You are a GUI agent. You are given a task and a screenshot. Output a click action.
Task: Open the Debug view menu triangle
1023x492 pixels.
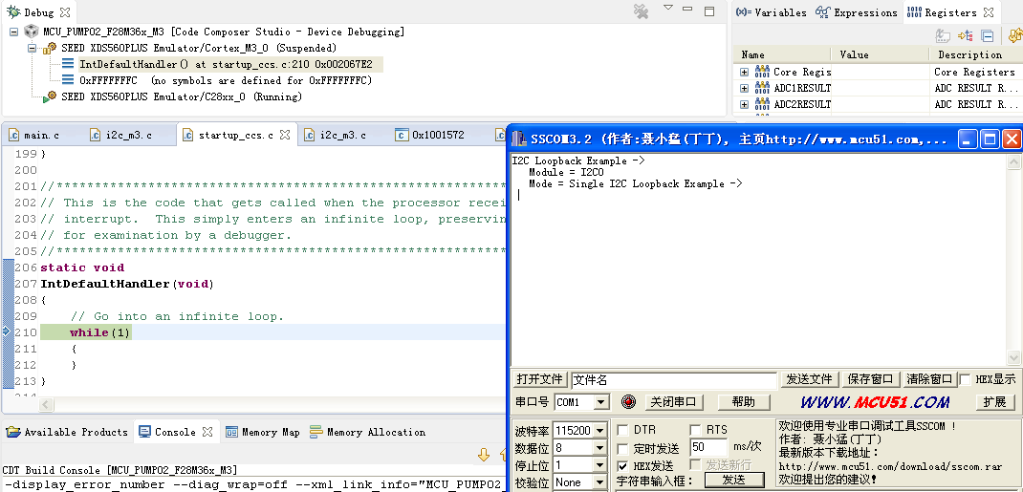(x=668, y=8)
